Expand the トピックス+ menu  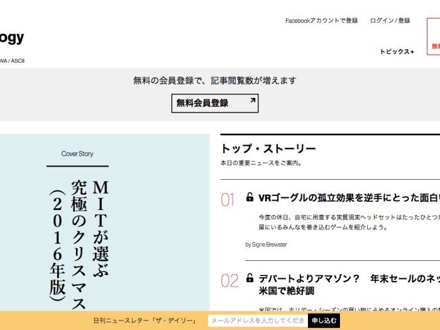397,52
